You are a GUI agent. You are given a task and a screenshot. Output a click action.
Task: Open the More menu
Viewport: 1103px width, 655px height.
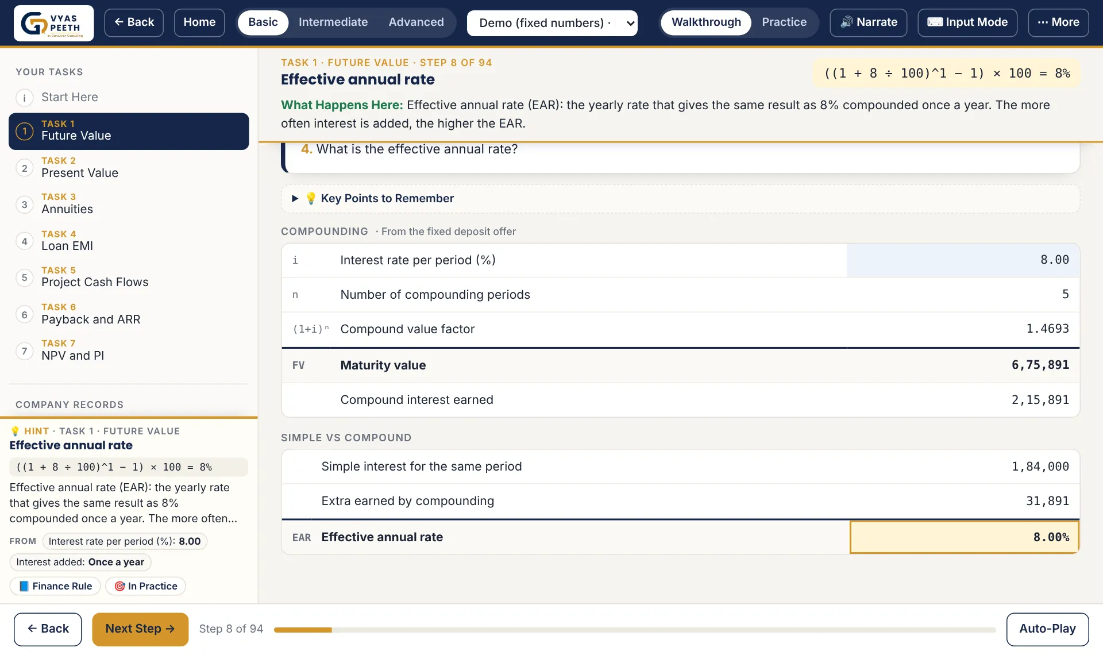[1058, 22]
